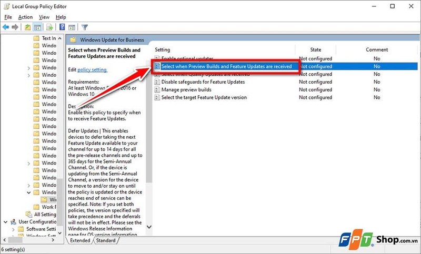
Task: Open the Help menu
Action: click(61, 17)
